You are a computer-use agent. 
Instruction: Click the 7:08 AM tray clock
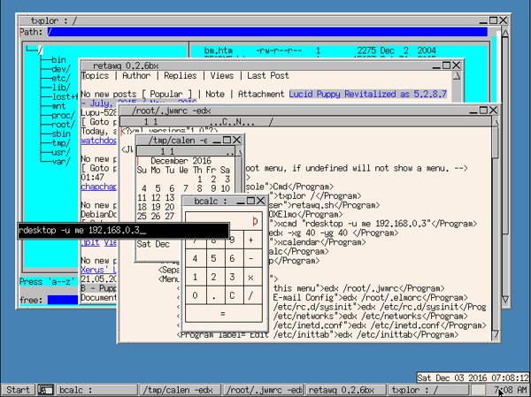[x=511, y=390]
